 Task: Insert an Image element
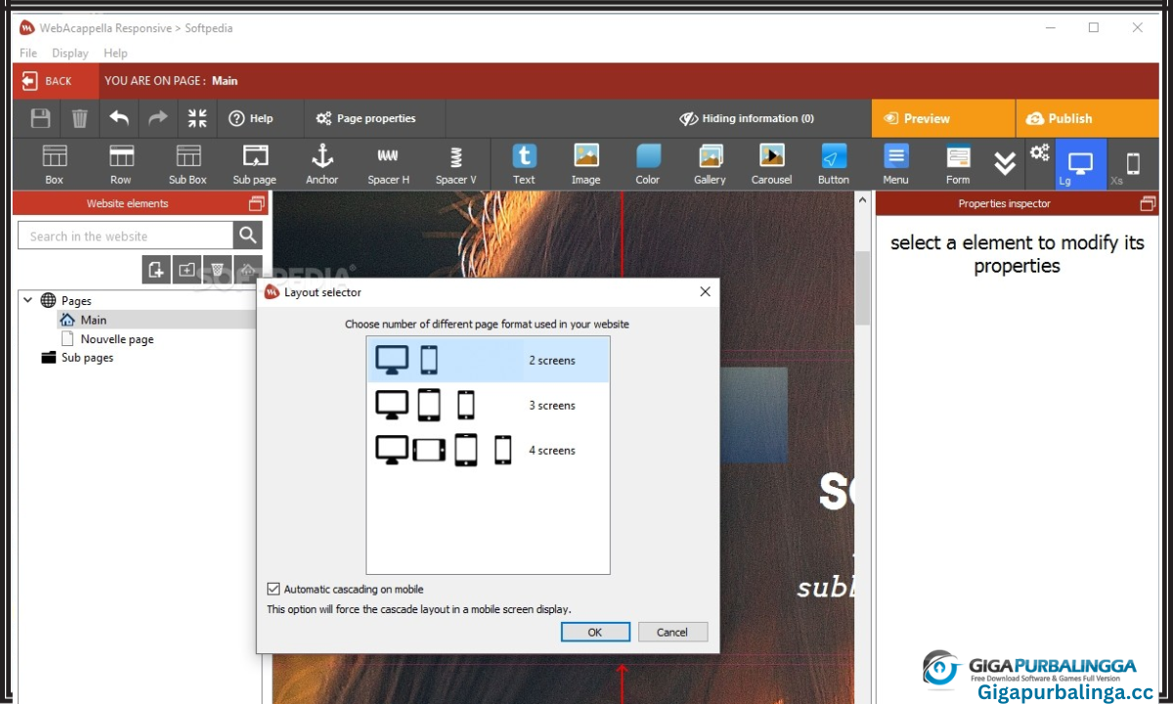click(586, 163)
